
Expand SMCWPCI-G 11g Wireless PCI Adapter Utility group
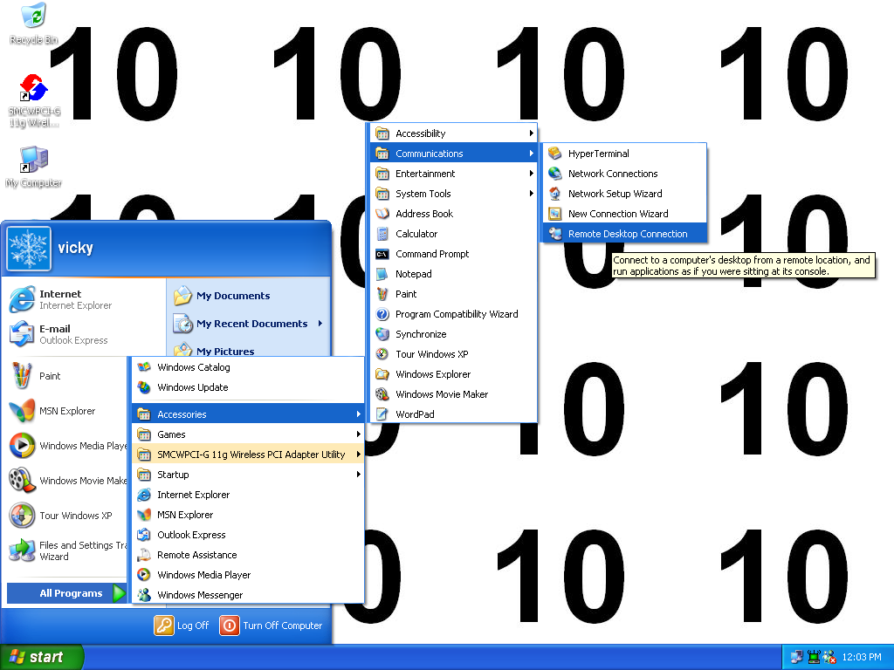pyautogui.click(x=248, y=455)
